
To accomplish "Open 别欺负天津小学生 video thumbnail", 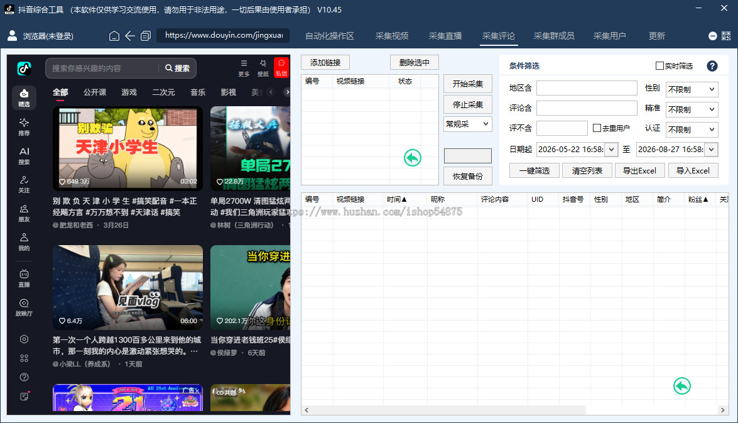I will click(x=128, y=148).
